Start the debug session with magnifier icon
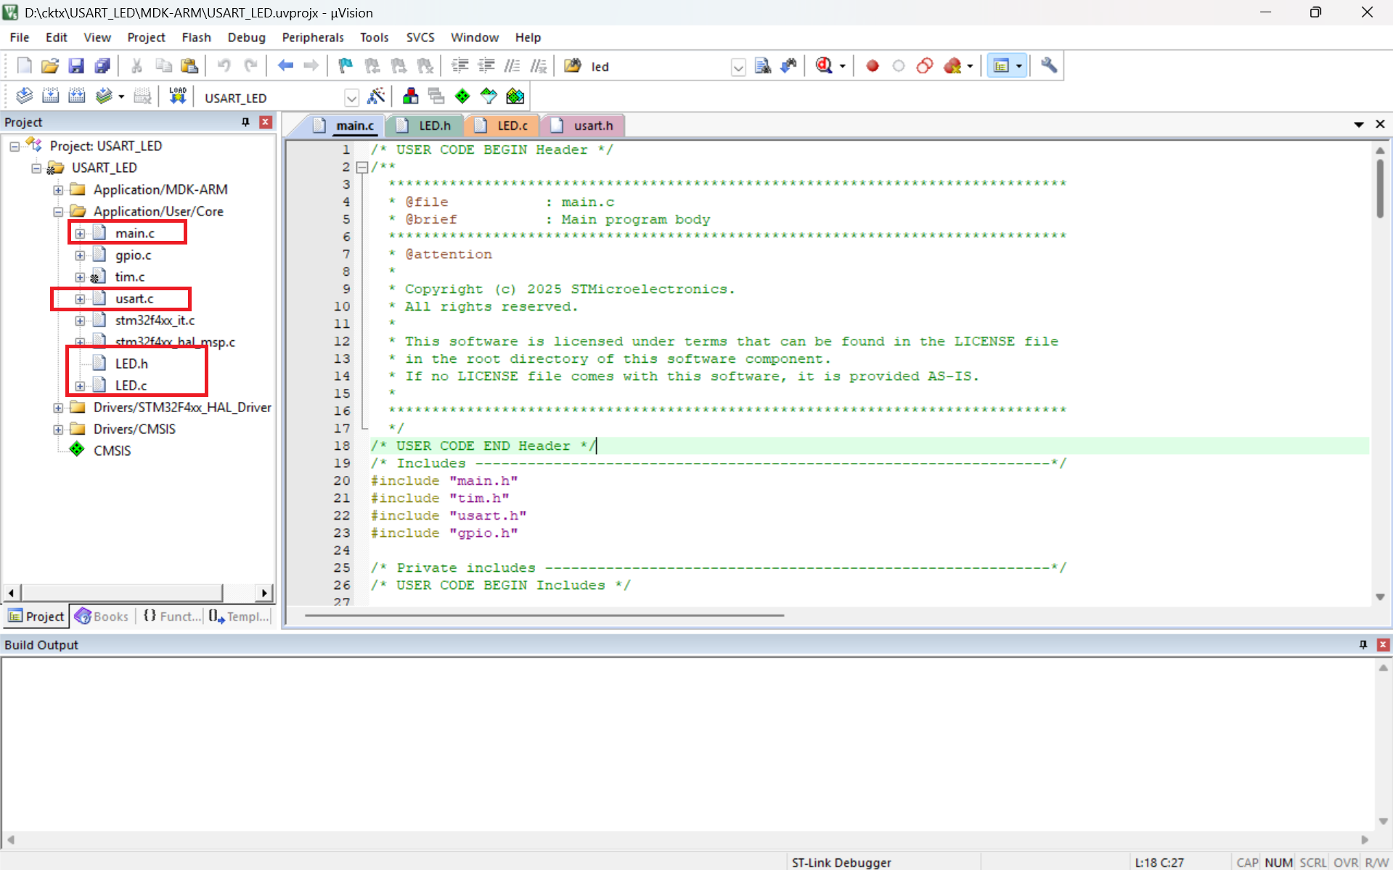1393x870 pixels. pos(824,66)
